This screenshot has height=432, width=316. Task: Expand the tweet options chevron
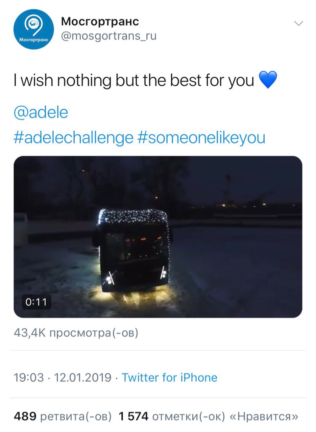pos(299,23)
